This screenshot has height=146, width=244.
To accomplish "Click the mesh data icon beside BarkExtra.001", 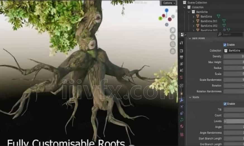I will pos(224,21).
